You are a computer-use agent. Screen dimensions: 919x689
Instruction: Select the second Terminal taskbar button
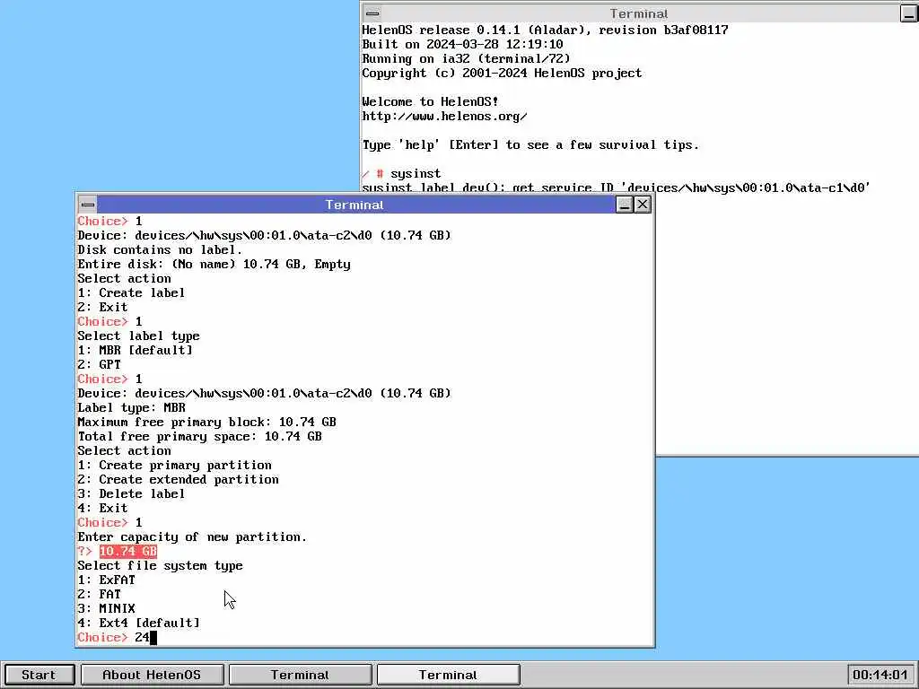point(449,675)
